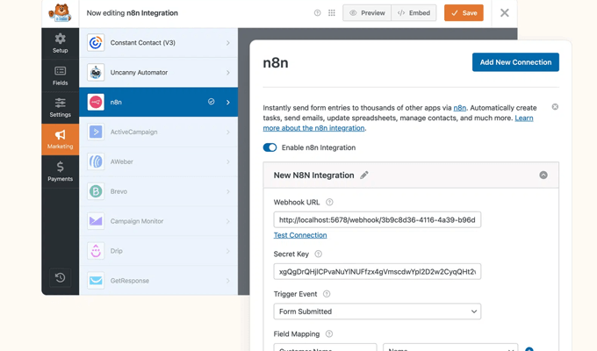Show Webhook URL help tooltip icon
This screenshot has width=597, height=351.
[x=329, y=202]
